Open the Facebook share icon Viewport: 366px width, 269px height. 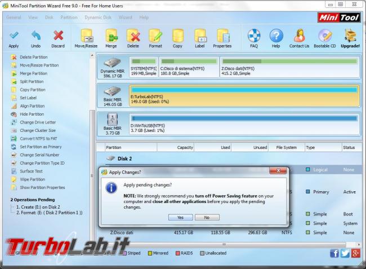[x=334, y=253]
